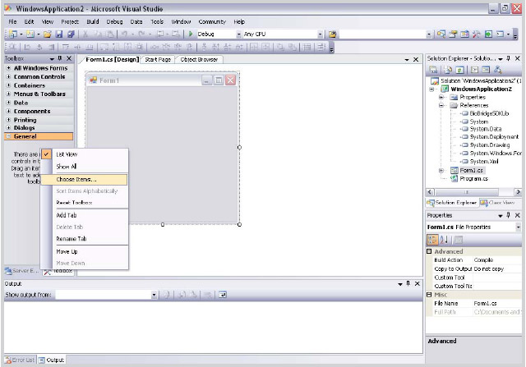Click the Build Action value Compile

[x=497, y=260]
